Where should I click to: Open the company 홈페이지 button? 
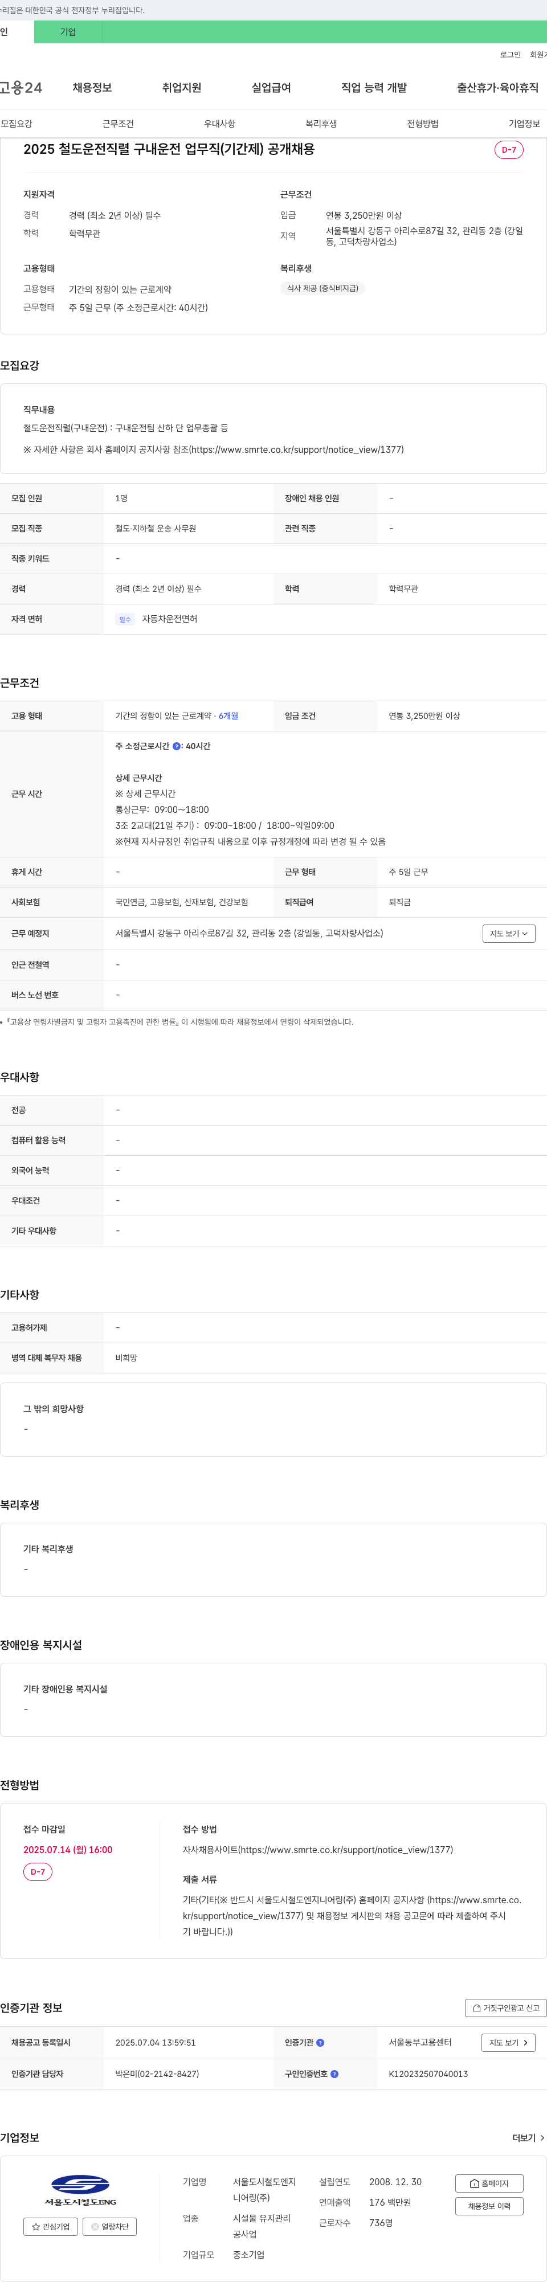[x=488, y=2183]
